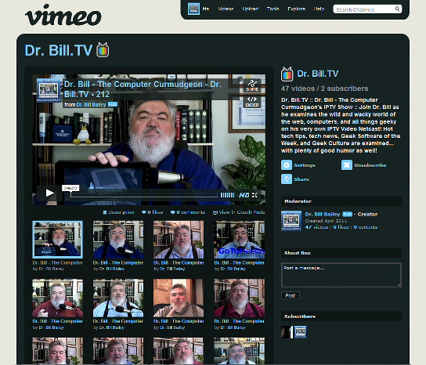The height and width of the screenshot is (365, 426).
Task: Click the search magnifier icon
Action: click(397, 9)
